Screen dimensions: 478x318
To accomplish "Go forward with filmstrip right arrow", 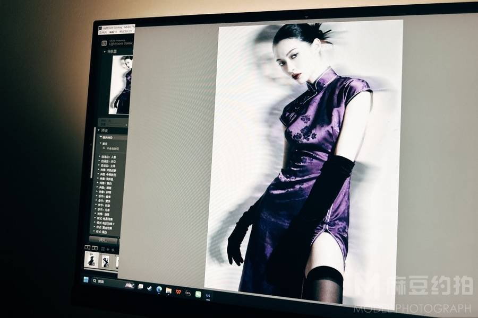I will click(113, 250).
